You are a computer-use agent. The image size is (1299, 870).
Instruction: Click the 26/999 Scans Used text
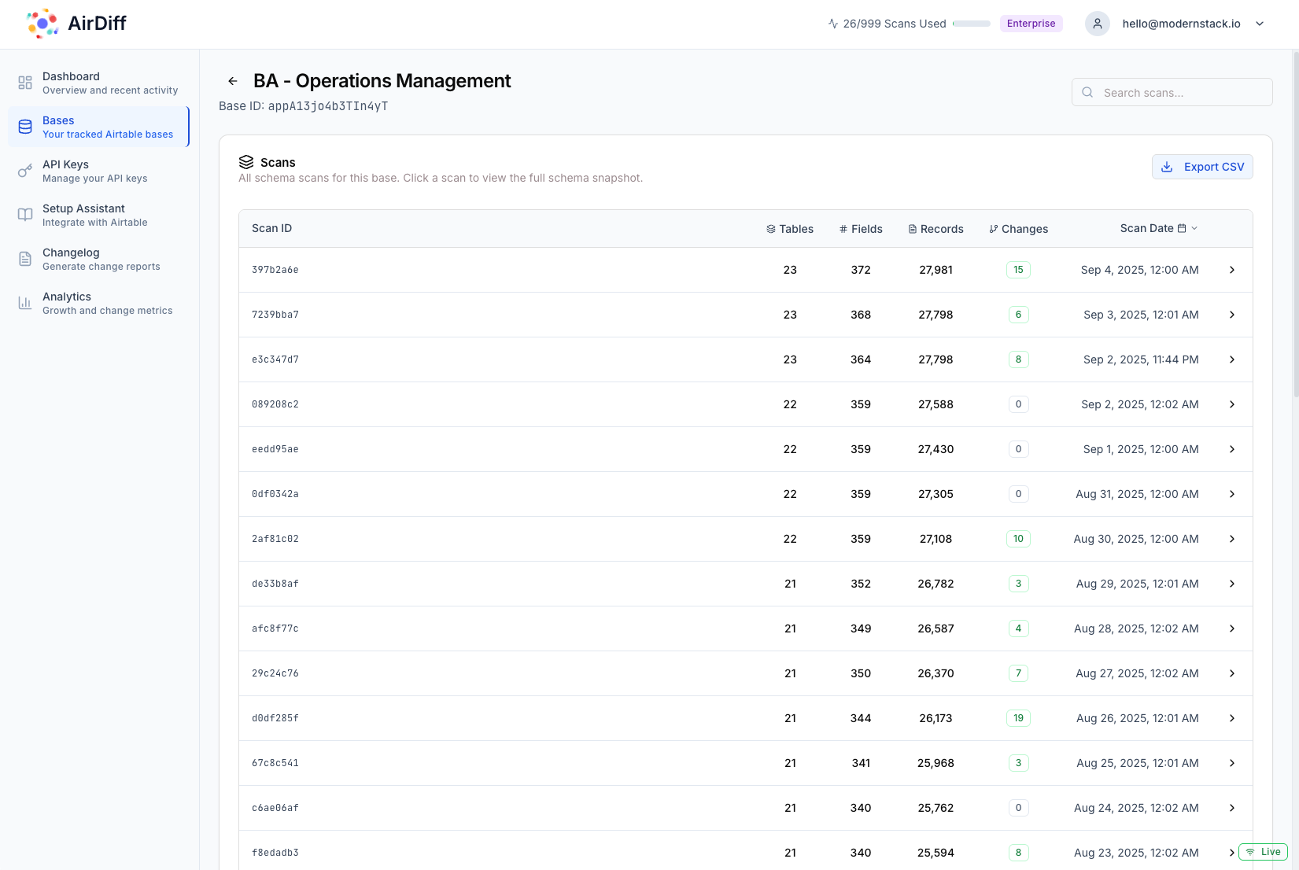pos(895,24)
